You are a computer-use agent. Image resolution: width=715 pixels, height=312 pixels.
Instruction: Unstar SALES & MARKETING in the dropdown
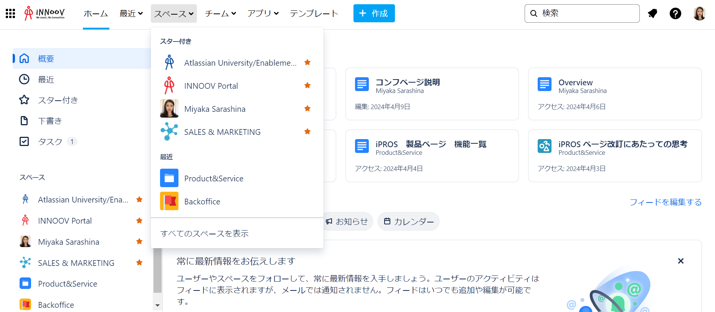point(307,131)
